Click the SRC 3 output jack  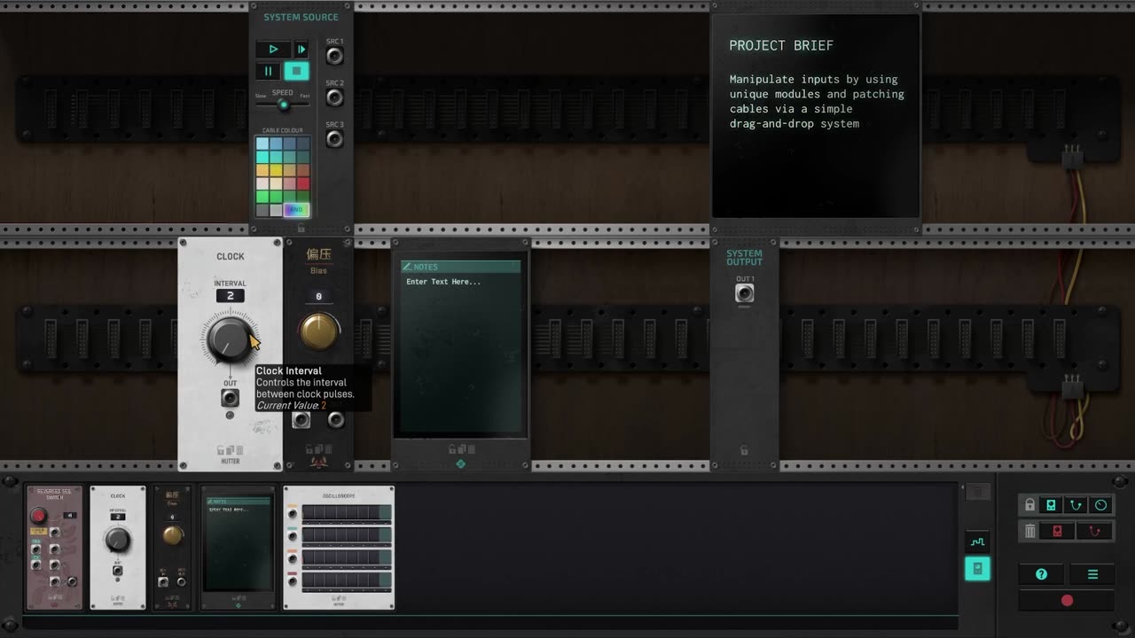(x=334, y=139)
